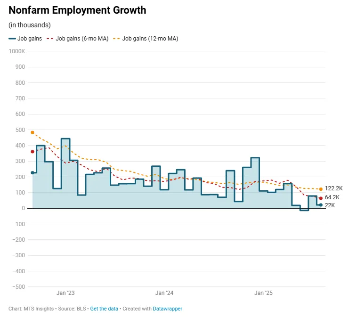
Task: Select the 'Job gains (12-mo MA)' legend label
Action: coord(150,39)
